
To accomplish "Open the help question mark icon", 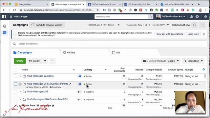I will [206, 17].
